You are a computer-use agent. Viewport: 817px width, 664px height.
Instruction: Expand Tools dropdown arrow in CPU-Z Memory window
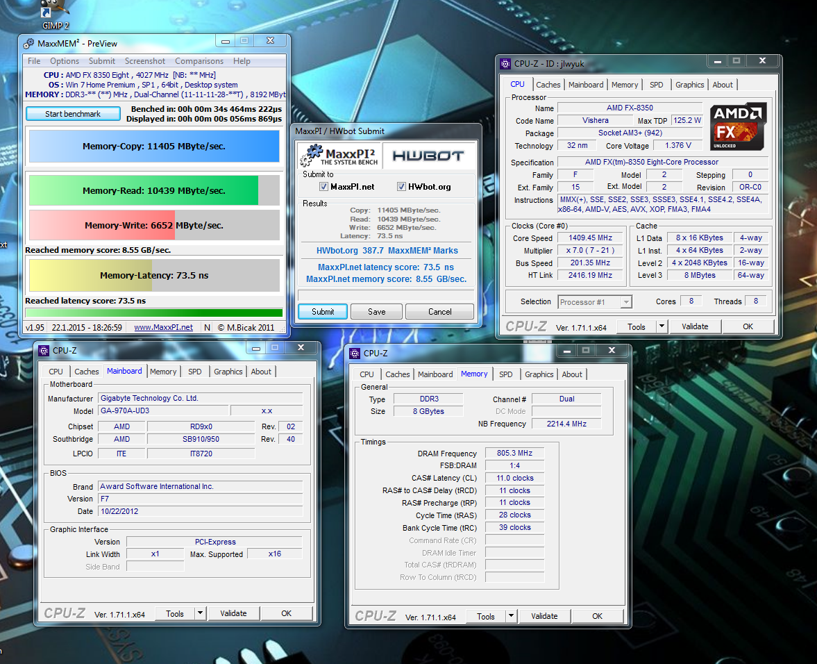pyautogui.click(x=511, y=616)
